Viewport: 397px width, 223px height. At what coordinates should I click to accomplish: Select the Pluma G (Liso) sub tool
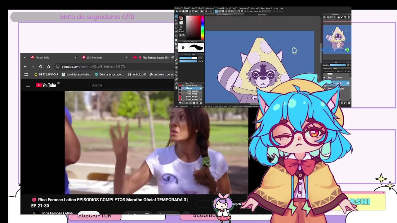point(190,85)
